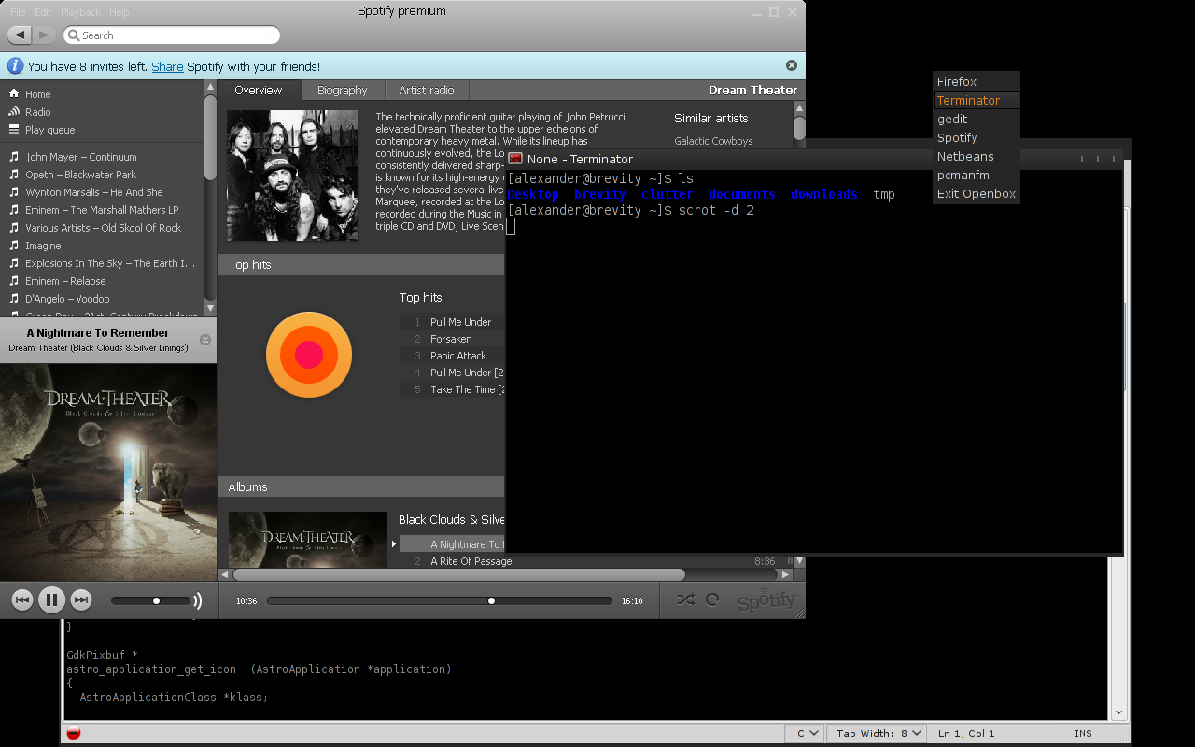Click the Share link in invites bar
This screenshot has height=747, width=1195.
coord(167,66)
